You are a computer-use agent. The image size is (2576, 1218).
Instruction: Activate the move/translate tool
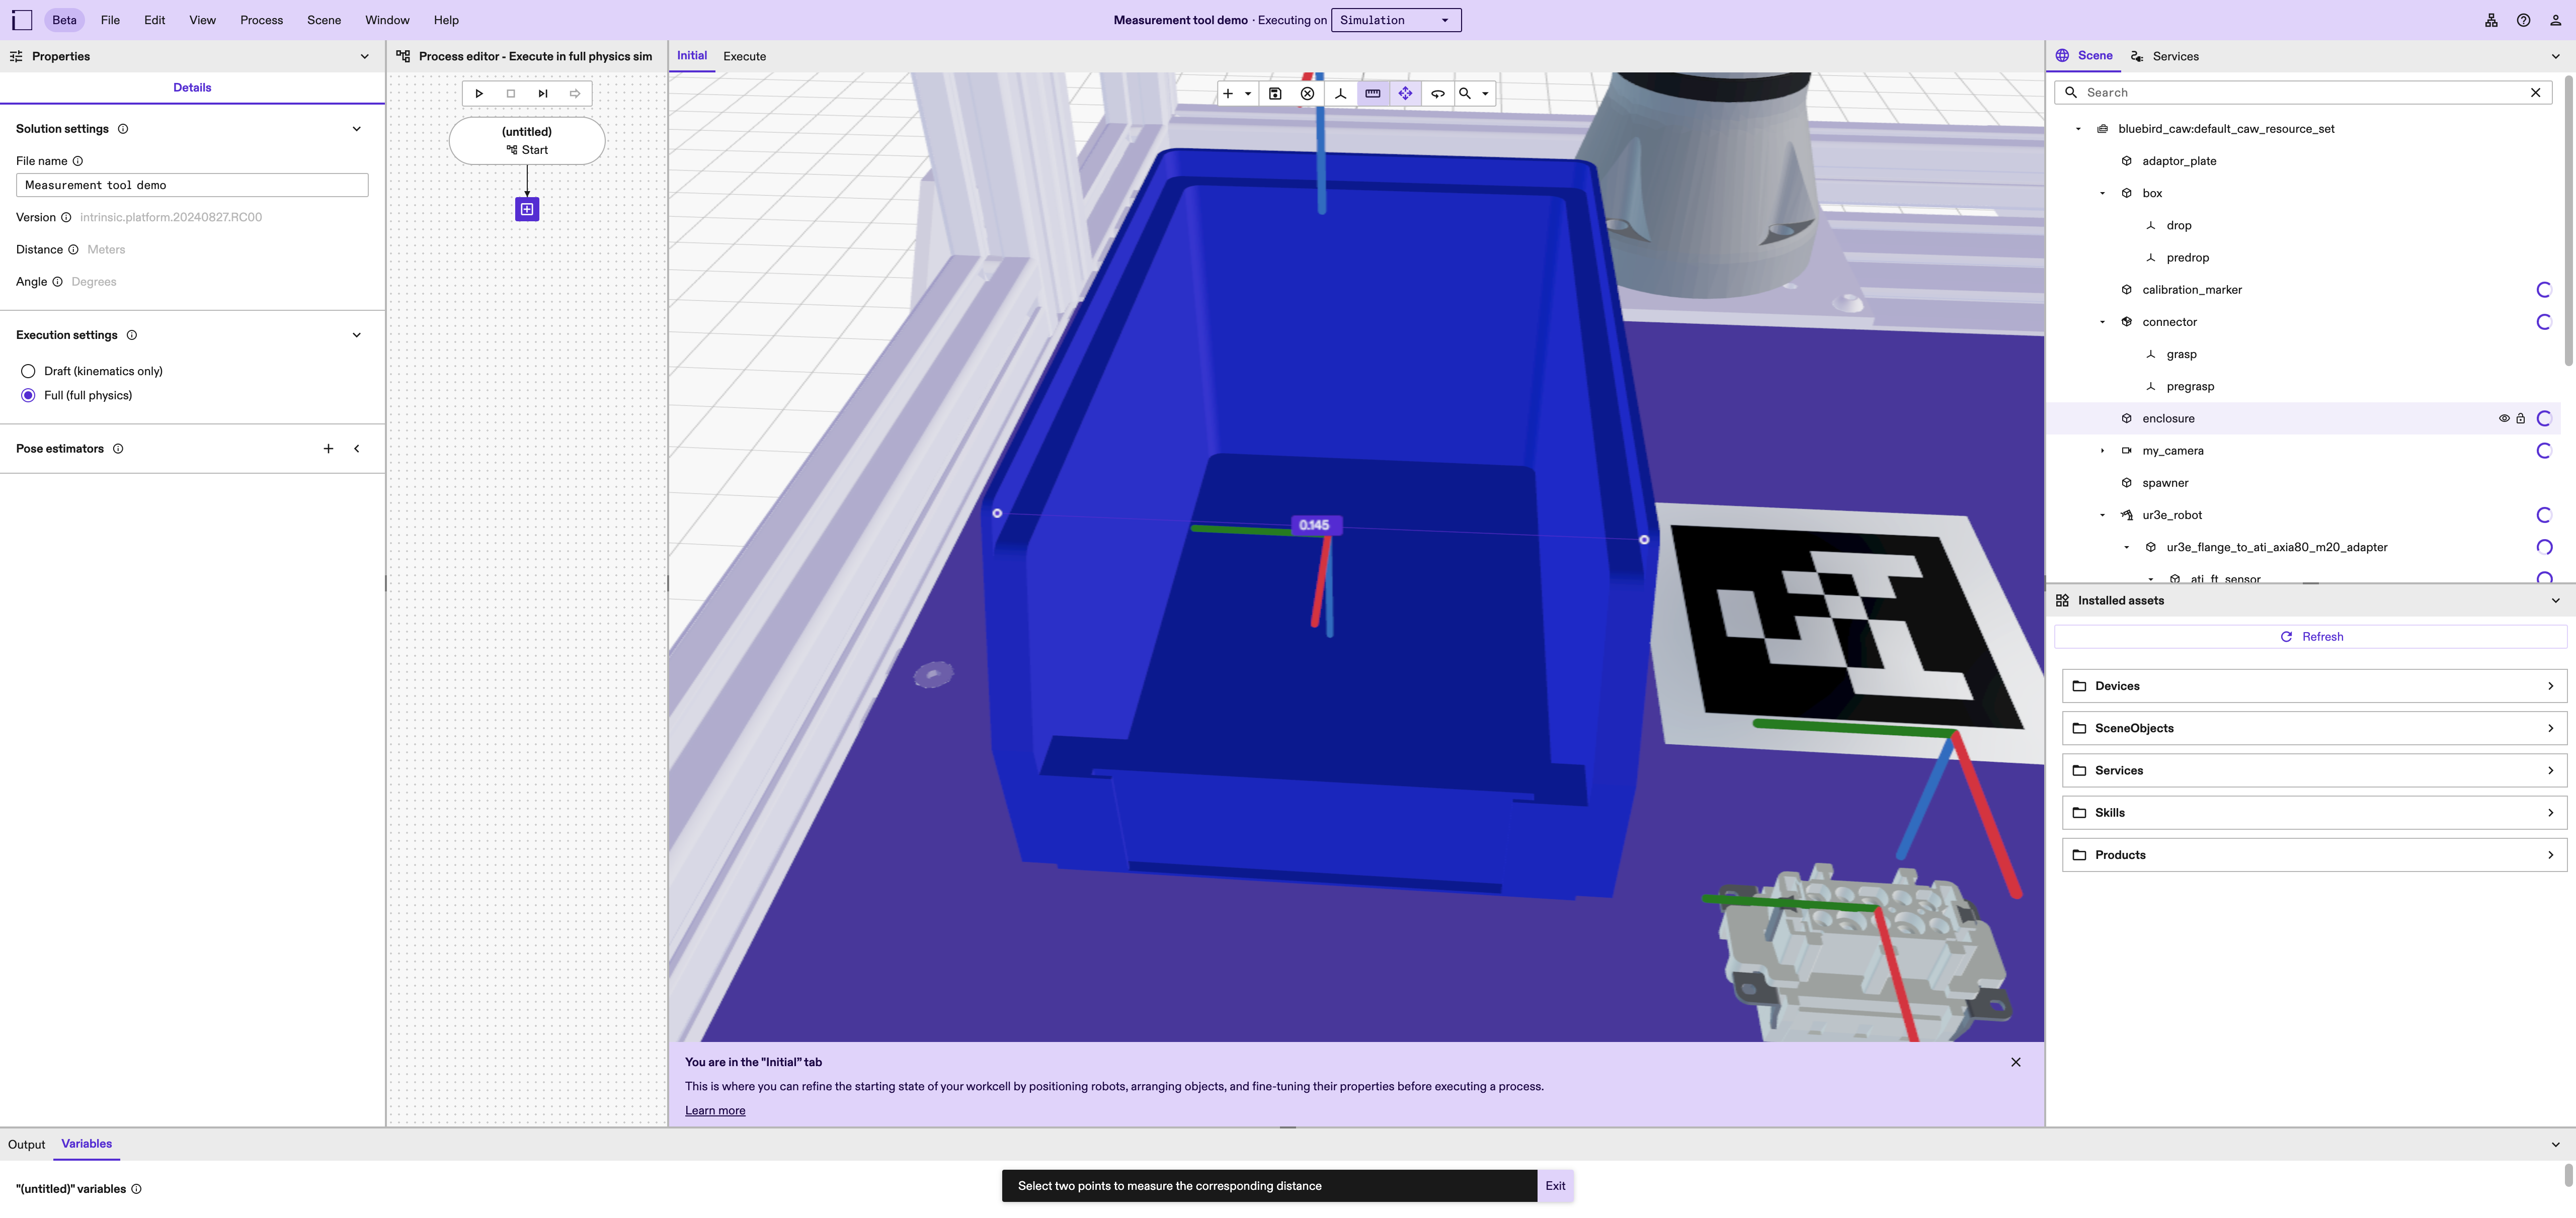(x=1405, y=93)
